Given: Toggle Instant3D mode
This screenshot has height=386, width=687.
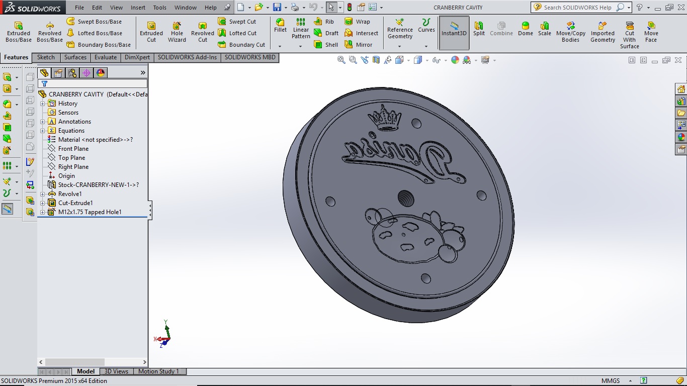Looking at the screenshot, I should [x=454, y=33].
